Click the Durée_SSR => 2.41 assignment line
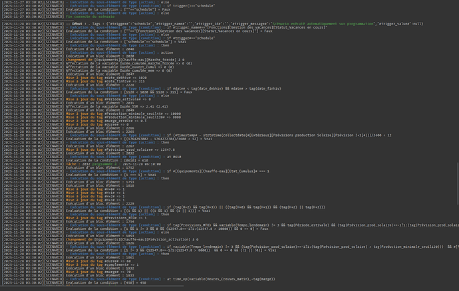 tap(117, 106)
